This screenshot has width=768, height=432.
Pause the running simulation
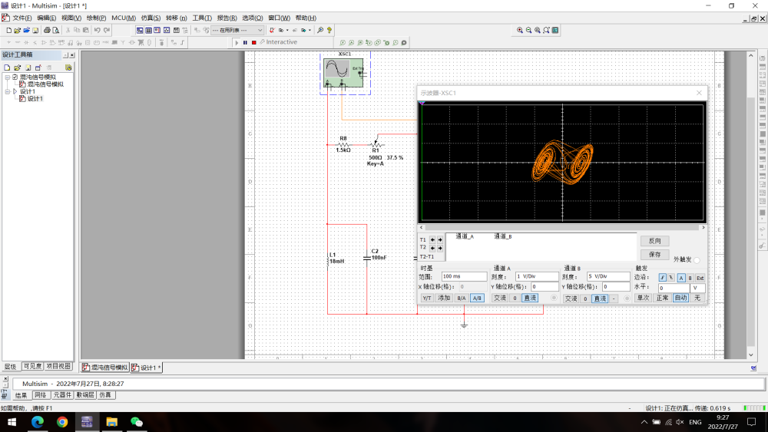(245, 42)
